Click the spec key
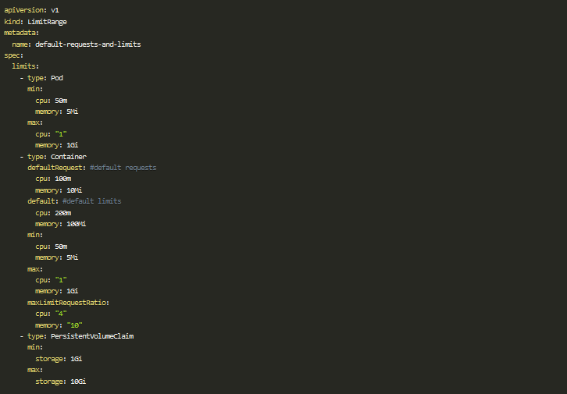This screenshot has width=567, height=394. click(12, 55)
